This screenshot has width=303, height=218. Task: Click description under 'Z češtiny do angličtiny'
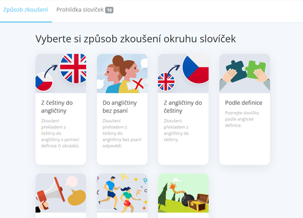pos(60,133)
